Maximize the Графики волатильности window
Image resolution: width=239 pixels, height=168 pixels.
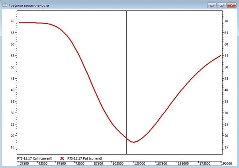[221, 5]
